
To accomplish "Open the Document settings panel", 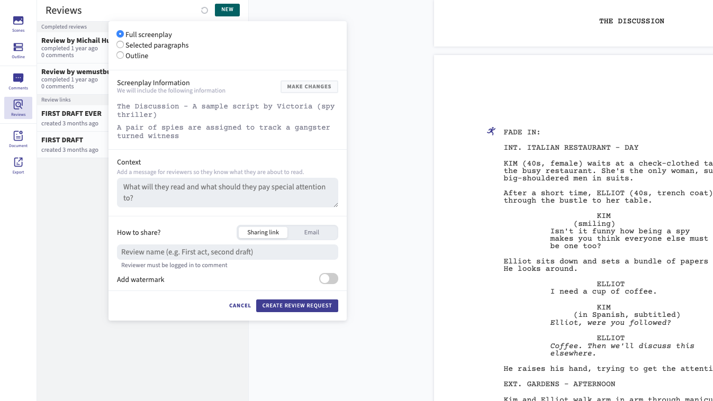I will pos(18,138).
